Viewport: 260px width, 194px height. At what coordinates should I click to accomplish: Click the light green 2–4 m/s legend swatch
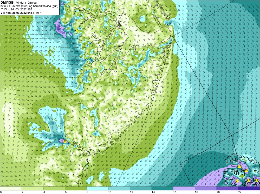click(32, 188)
